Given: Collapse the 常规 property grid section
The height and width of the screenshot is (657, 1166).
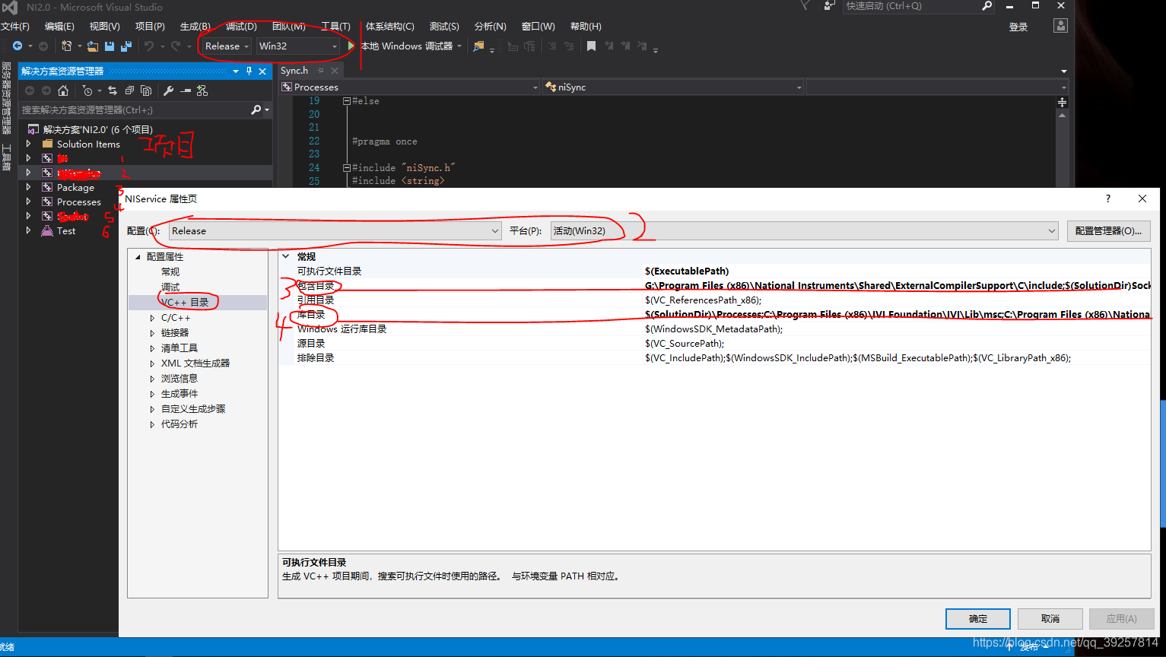Looking at the screenshot, I should coord(286,256).
